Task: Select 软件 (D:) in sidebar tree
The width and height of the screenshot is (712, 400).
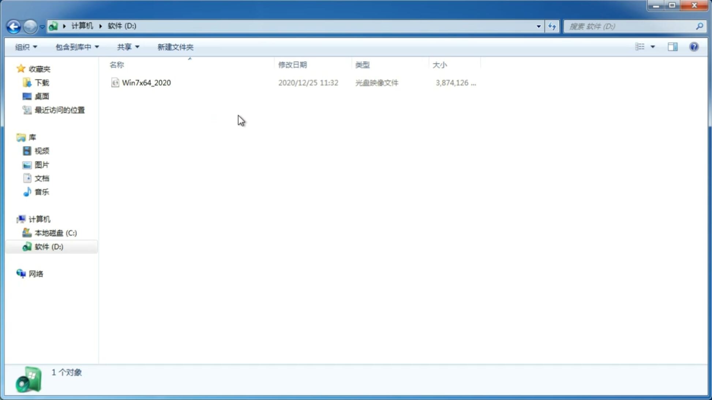Action: pyautogui.click(x=49, y=246)
